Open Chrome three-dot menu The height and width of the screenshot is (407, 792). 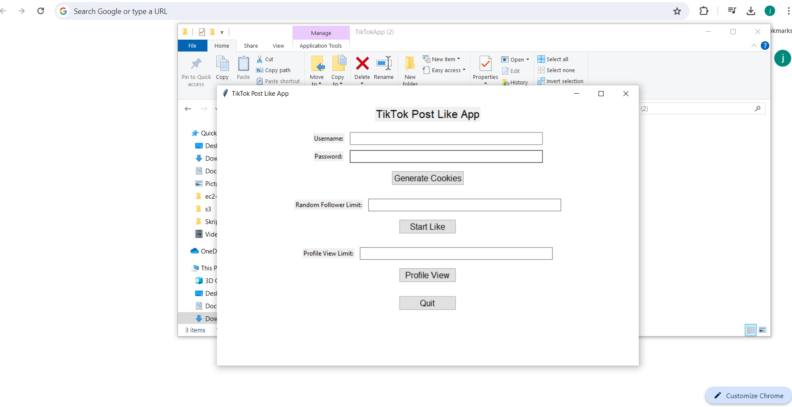coord(788,11)
